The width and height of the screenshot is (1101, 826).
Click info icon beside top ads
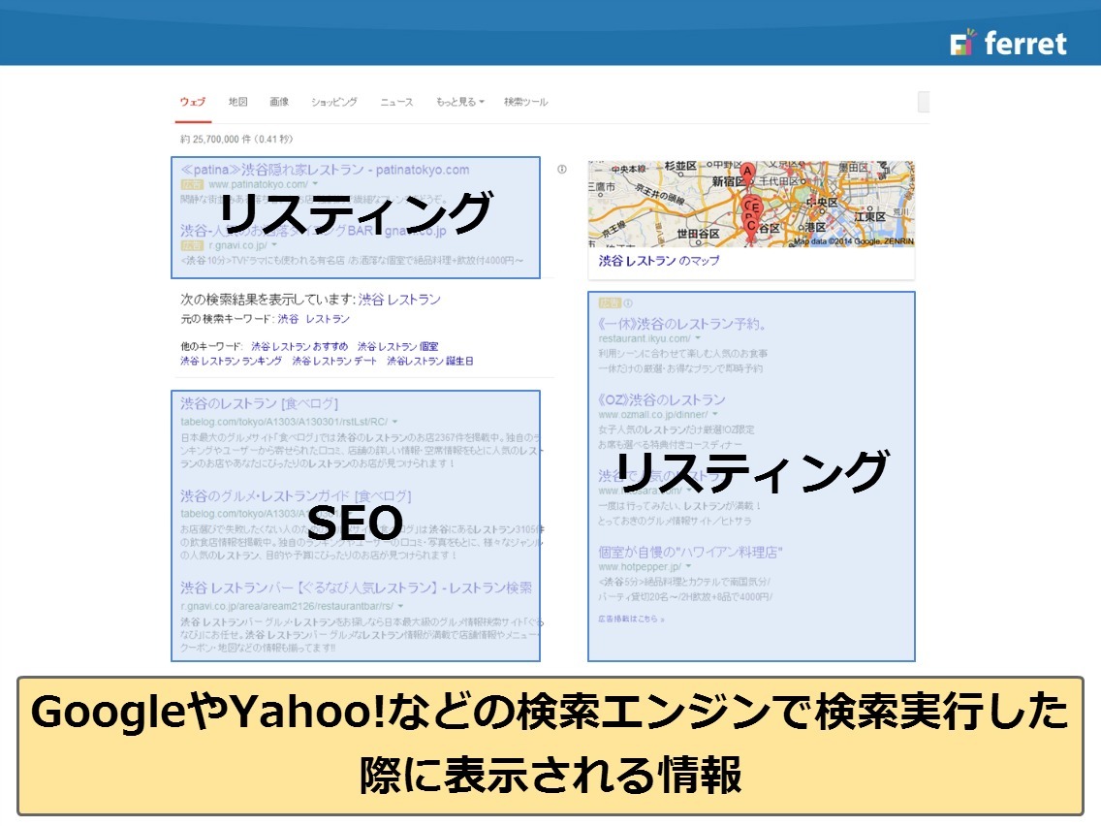tap(562, 170)
